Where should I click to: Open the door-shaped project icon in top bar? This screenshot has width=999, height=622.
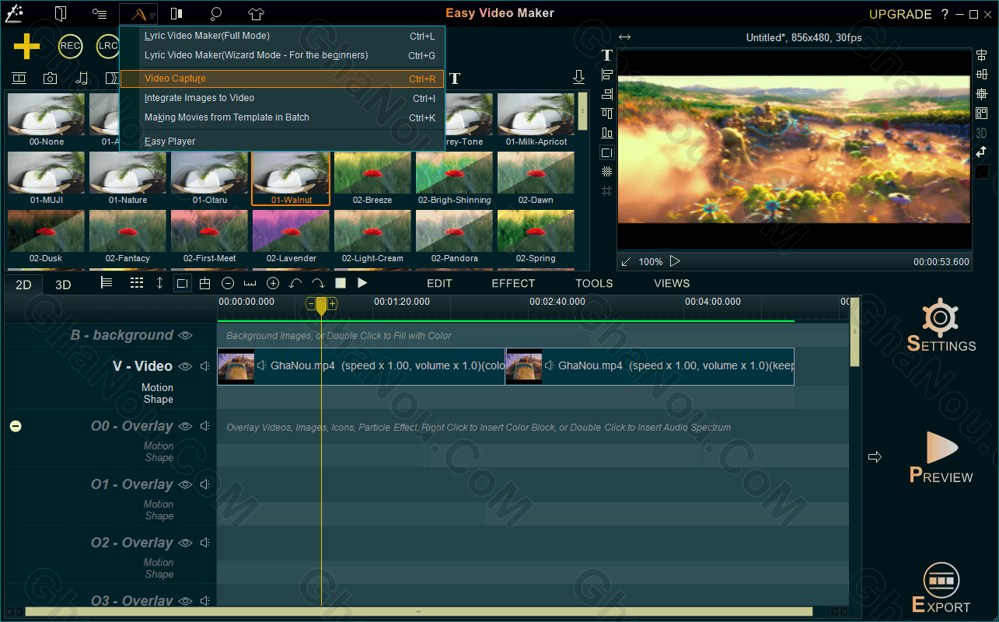[61, 13]
